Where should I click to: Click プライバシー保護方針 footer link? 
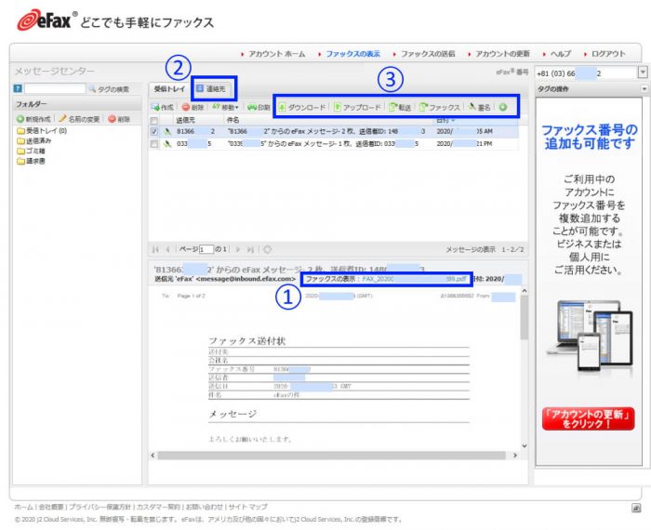point(100,507)
